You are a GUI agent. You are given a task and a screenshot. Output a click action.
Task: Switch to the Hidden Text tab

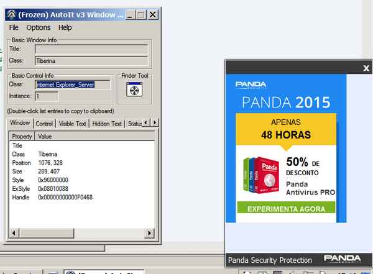[107, 124]
